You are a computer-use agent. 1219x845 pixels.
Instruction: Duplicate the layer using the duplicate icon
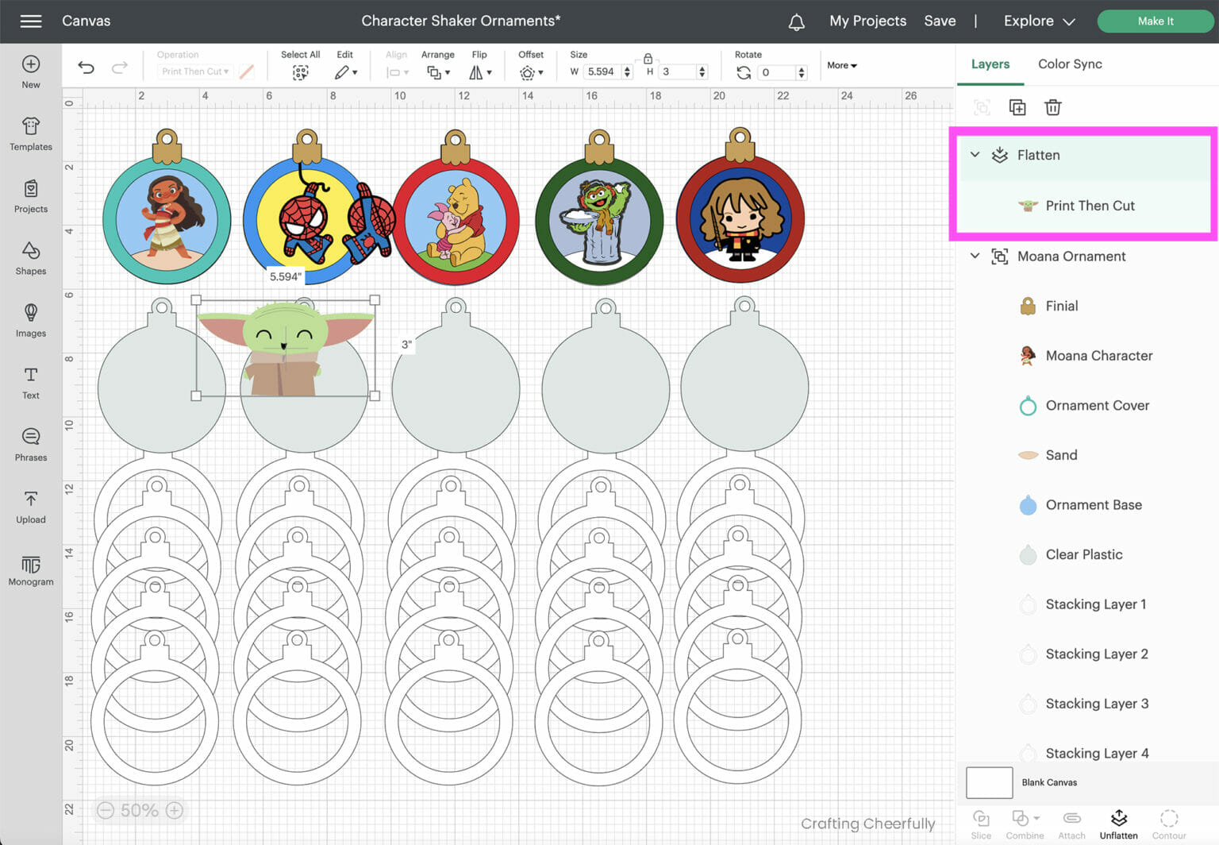click(x=1017, y=107)
